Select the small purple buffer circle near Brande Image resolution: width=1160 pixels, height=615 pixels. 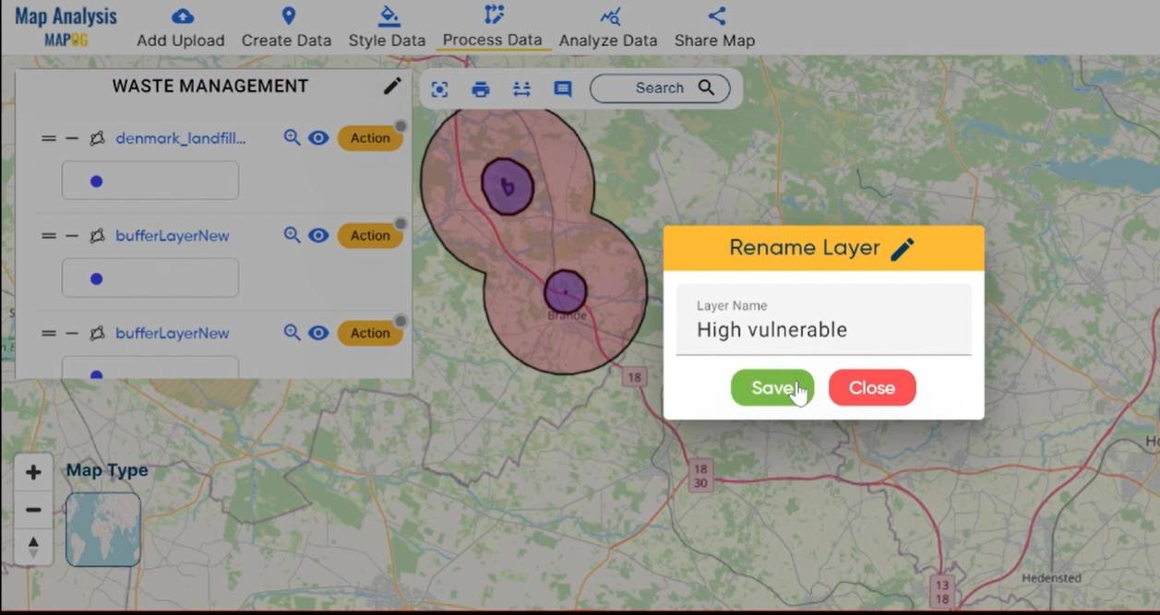(565, 292)
